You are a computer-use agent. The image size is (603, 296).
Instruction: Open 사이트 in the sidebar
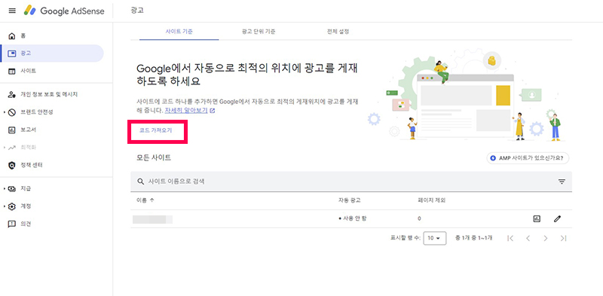29,71
